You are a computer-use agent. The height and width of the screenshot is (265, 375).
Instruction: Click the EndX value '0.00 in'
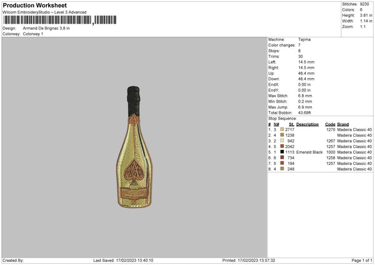tap(304, 84)
